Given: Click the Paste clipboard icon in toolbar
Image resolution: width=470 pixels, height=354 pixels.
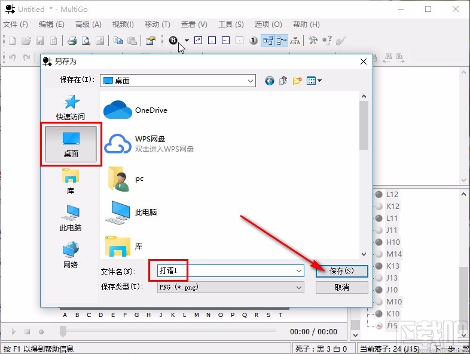Looking at the screenshot, I should click(x=132, y=41).
